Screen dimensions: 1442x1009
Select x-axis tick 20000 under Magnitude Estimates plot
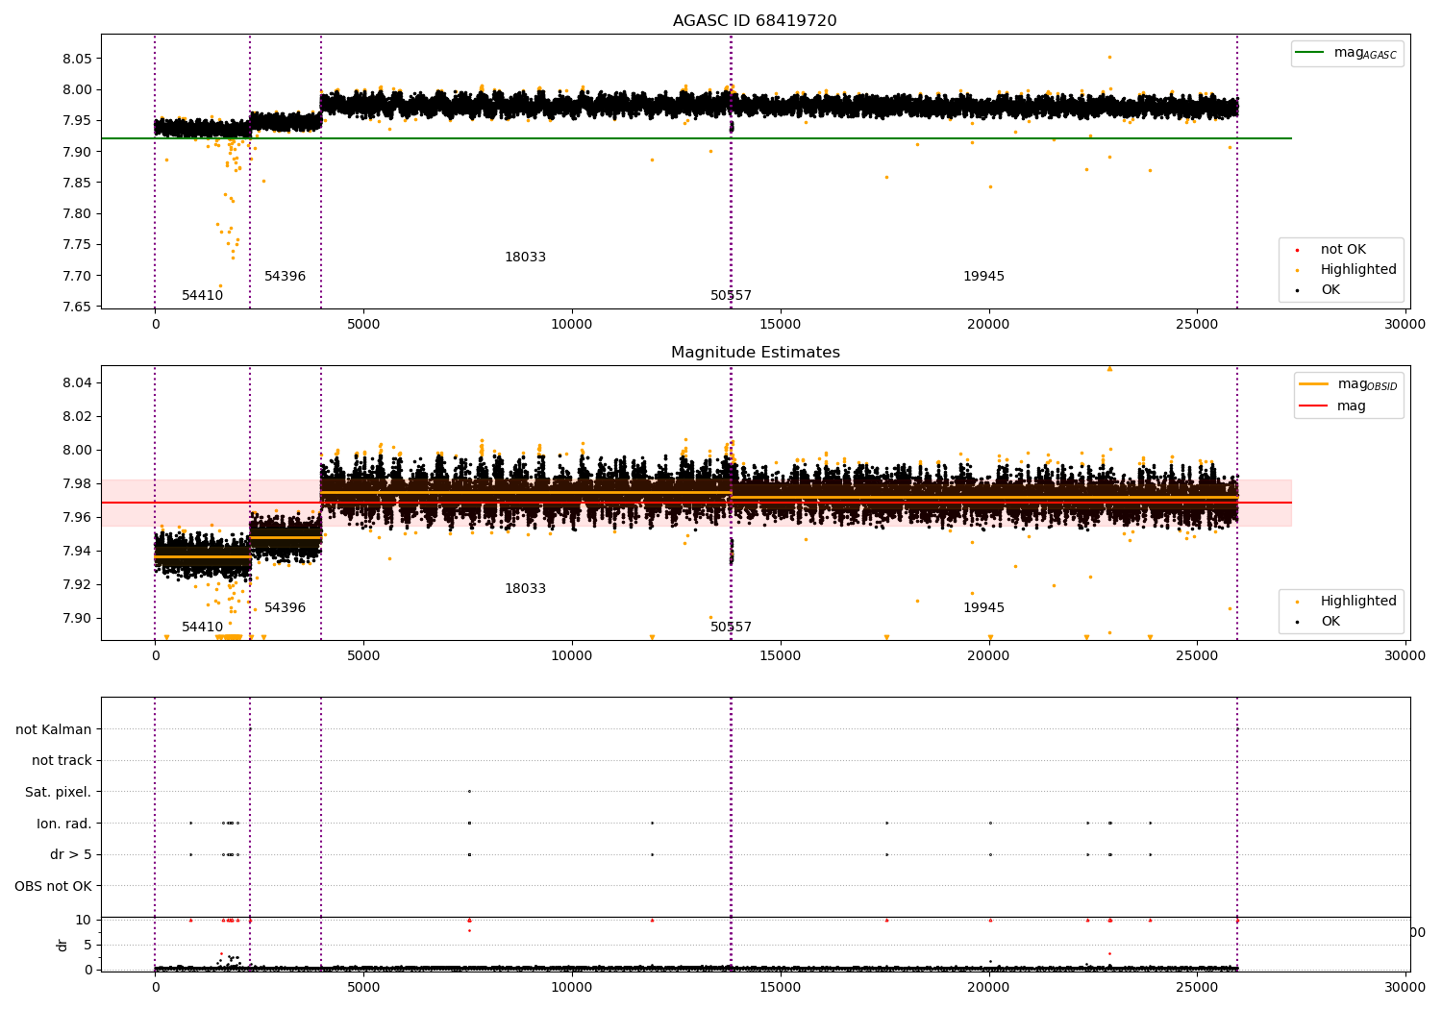[988, 656]
